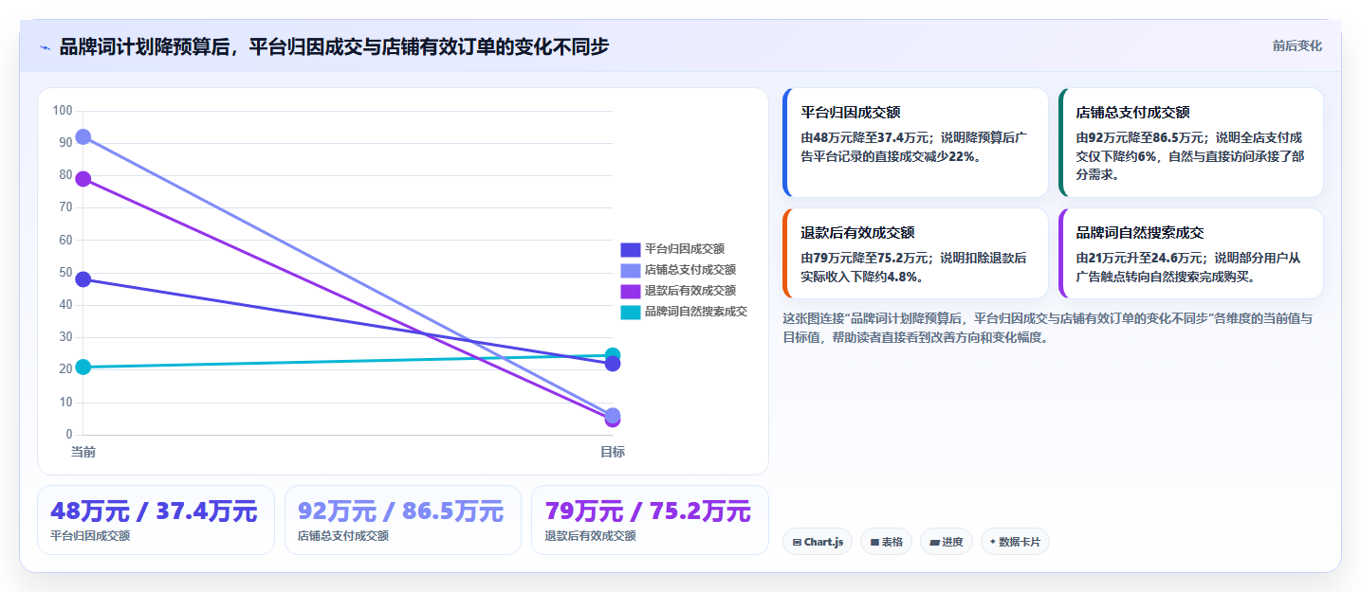Click the 48万元 / 37.4万元 KPI value
Image resolution: width=1361 pixels, height=592 pixels.
tap(154, 511)
